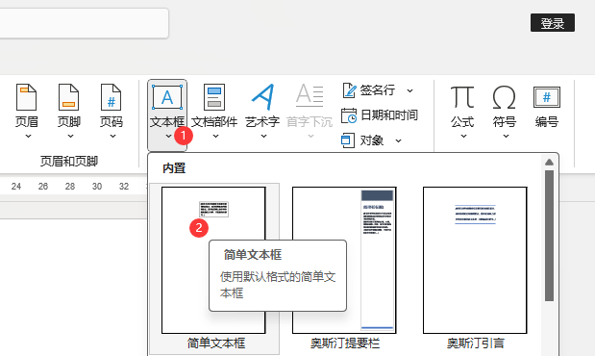Click the 日期和时间 date and time button

[380, 115]
